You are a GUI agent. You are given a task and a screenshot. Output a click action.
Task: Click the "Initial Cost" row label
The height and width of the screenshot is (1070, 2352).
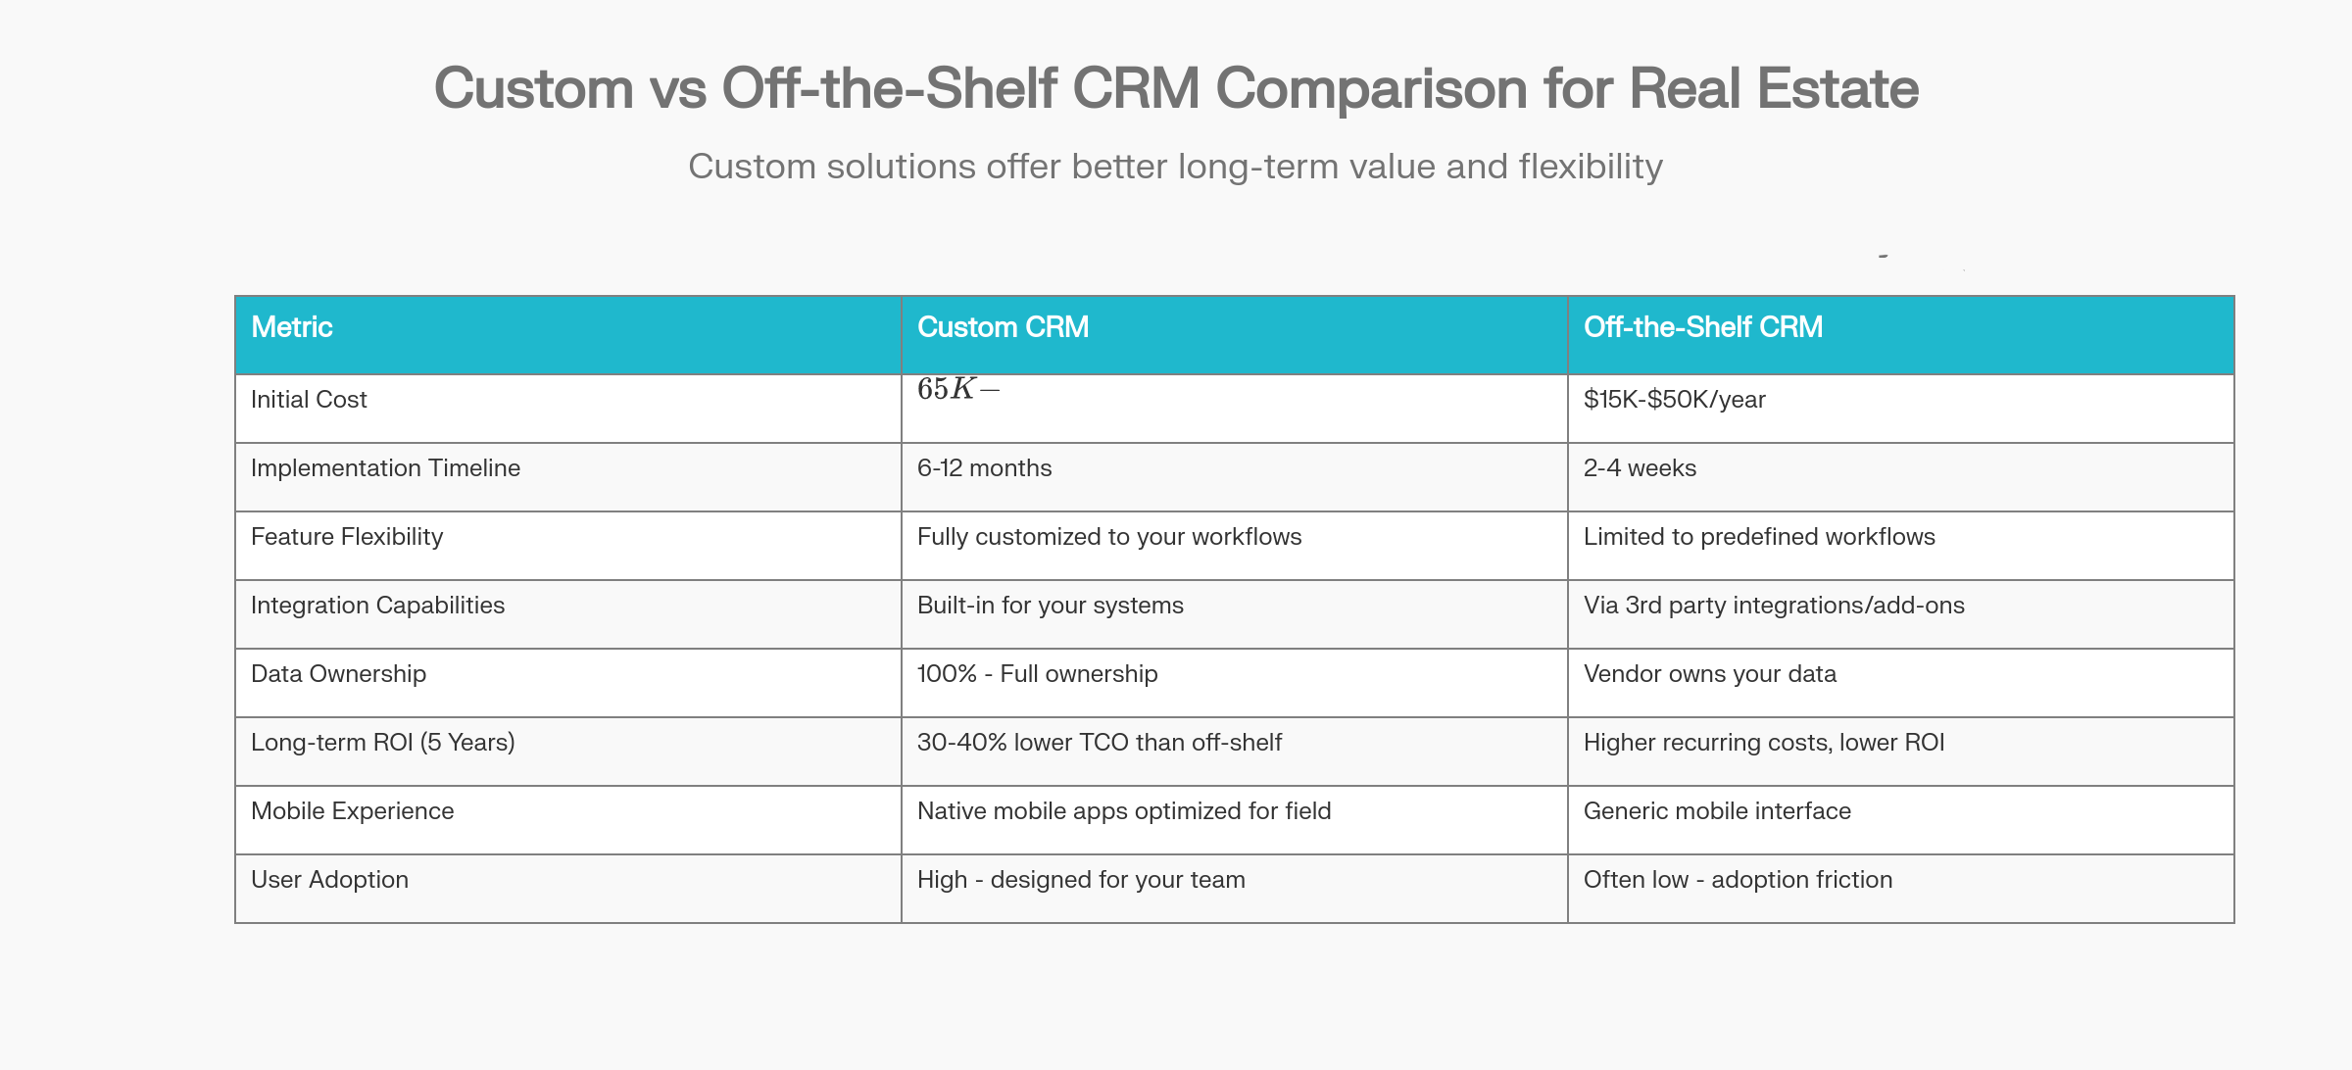(x=309, y=400)
